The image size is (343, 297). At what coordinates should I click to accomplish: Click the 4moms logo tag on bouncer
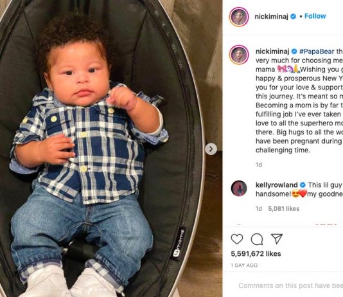(x=179, y=244)
